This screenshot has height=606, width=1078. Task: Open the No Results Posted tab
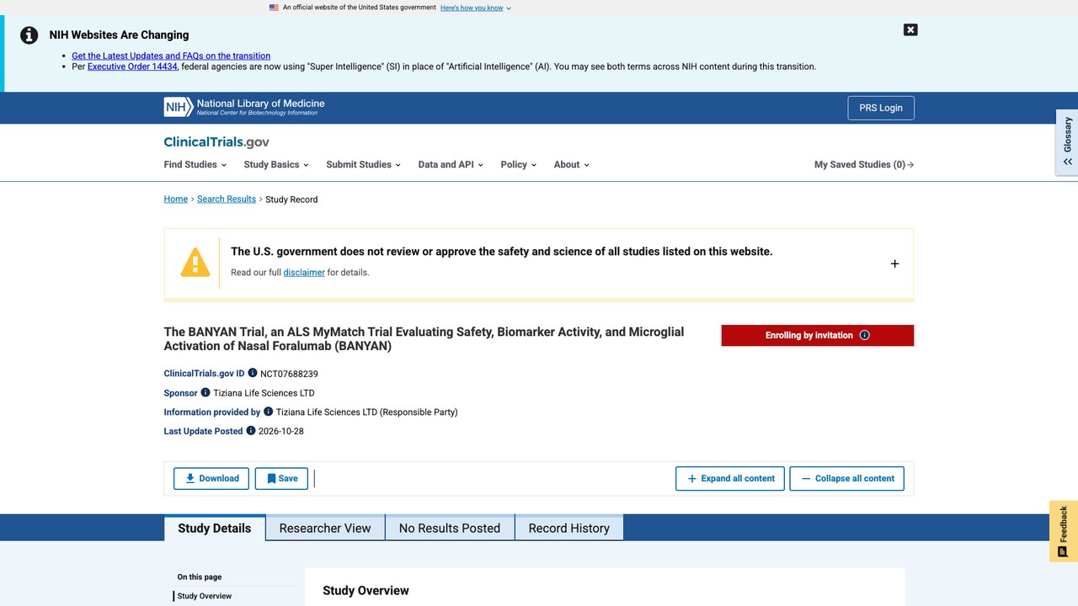(450, 528)
